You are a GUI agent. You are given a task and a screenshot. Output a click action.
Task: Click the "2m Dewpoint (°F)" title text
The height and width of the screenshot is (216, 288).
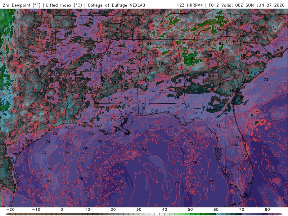click(21, 5)
